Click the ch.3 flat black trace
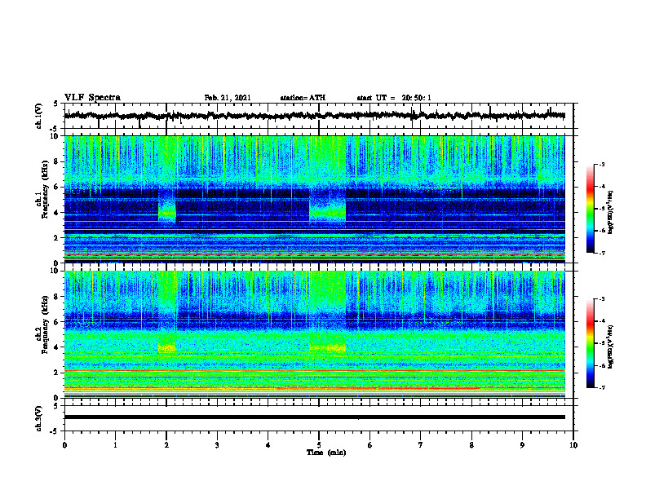Viewport: 646px width, 499px height. [x=315, y=417]
